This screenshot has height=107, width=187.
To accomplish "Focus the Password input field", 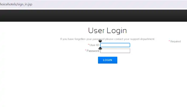I will point(115,51).
